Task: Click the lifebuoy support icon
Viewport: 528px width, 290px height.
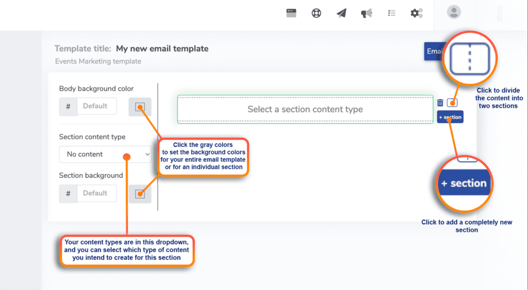Action: [x=317, y=13]
